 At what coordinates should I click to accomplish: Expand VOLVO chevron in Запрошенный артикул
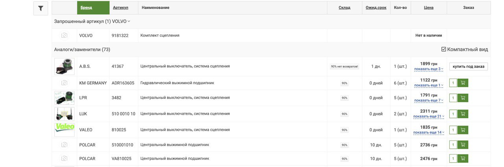129,21
